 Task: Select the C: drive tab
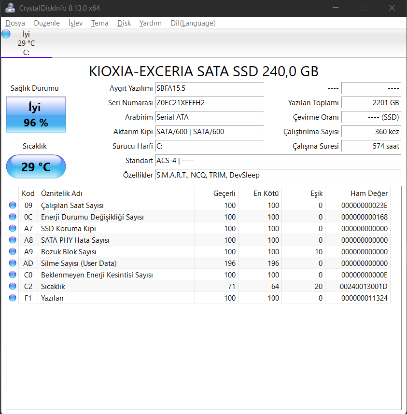[26, 43]
